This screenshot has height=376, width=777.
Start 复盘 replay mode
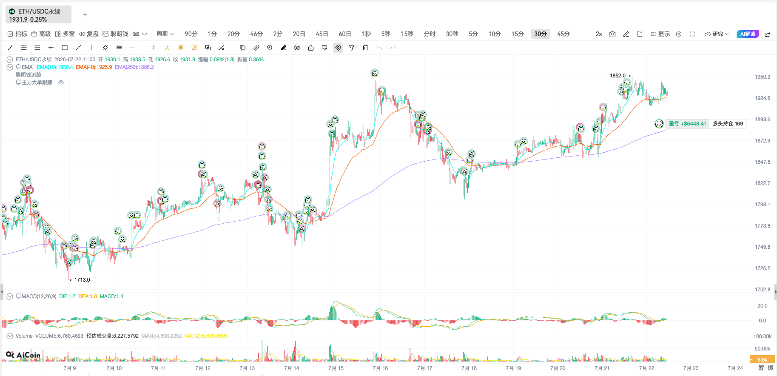click(x=88, y=34)
